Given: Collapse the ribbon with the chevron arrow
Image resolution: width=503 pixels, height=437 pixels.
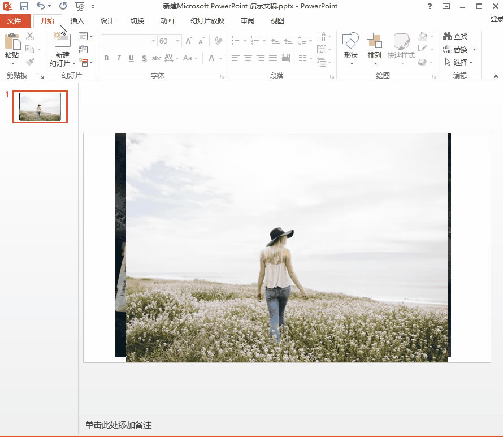Looking at the screenshot, I should [x=496, y=76].
